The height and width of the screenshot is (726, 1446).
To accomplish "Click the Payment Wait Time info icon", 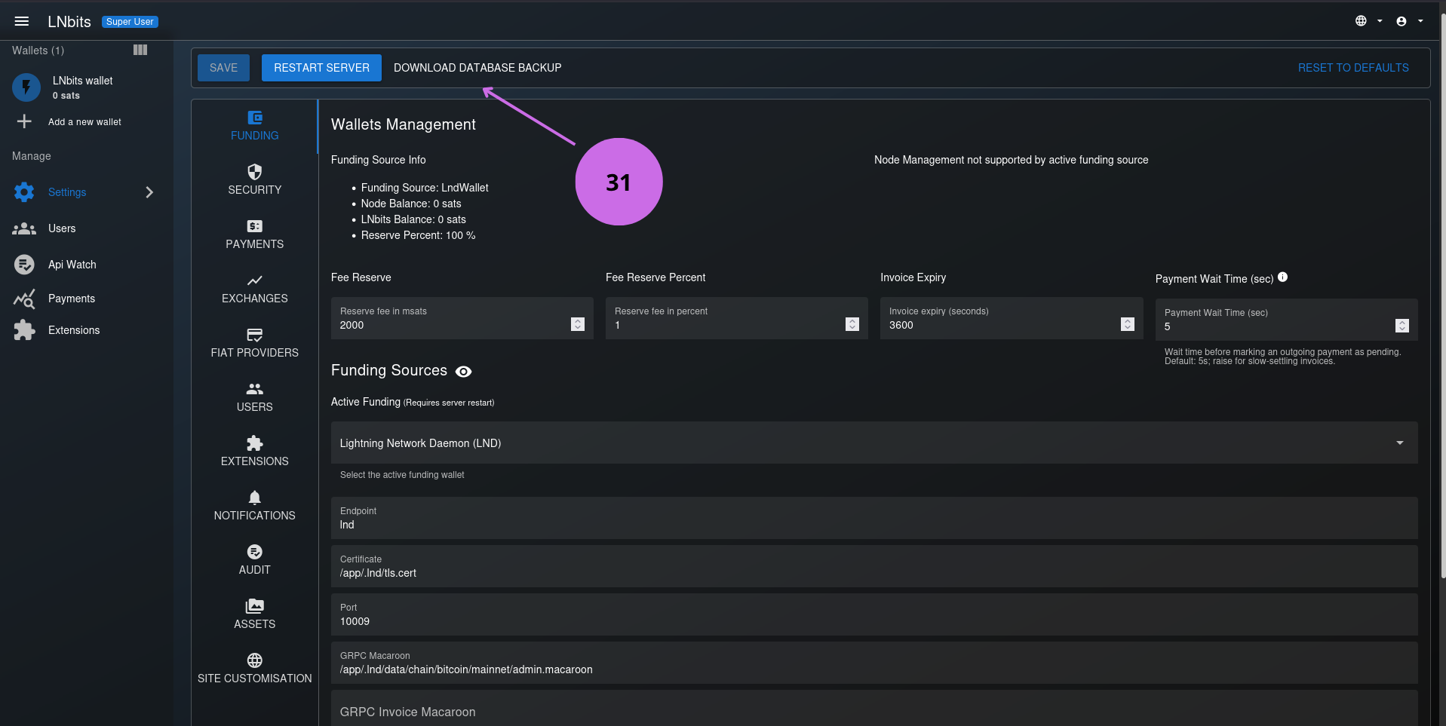I will pyautogui.click(x=1283, y=277).
